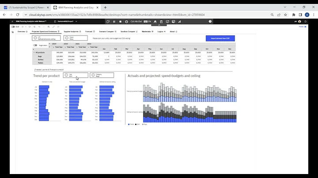Expand 2021 Total Year column
Screen dimensions: 318x178
coord(77,47)
